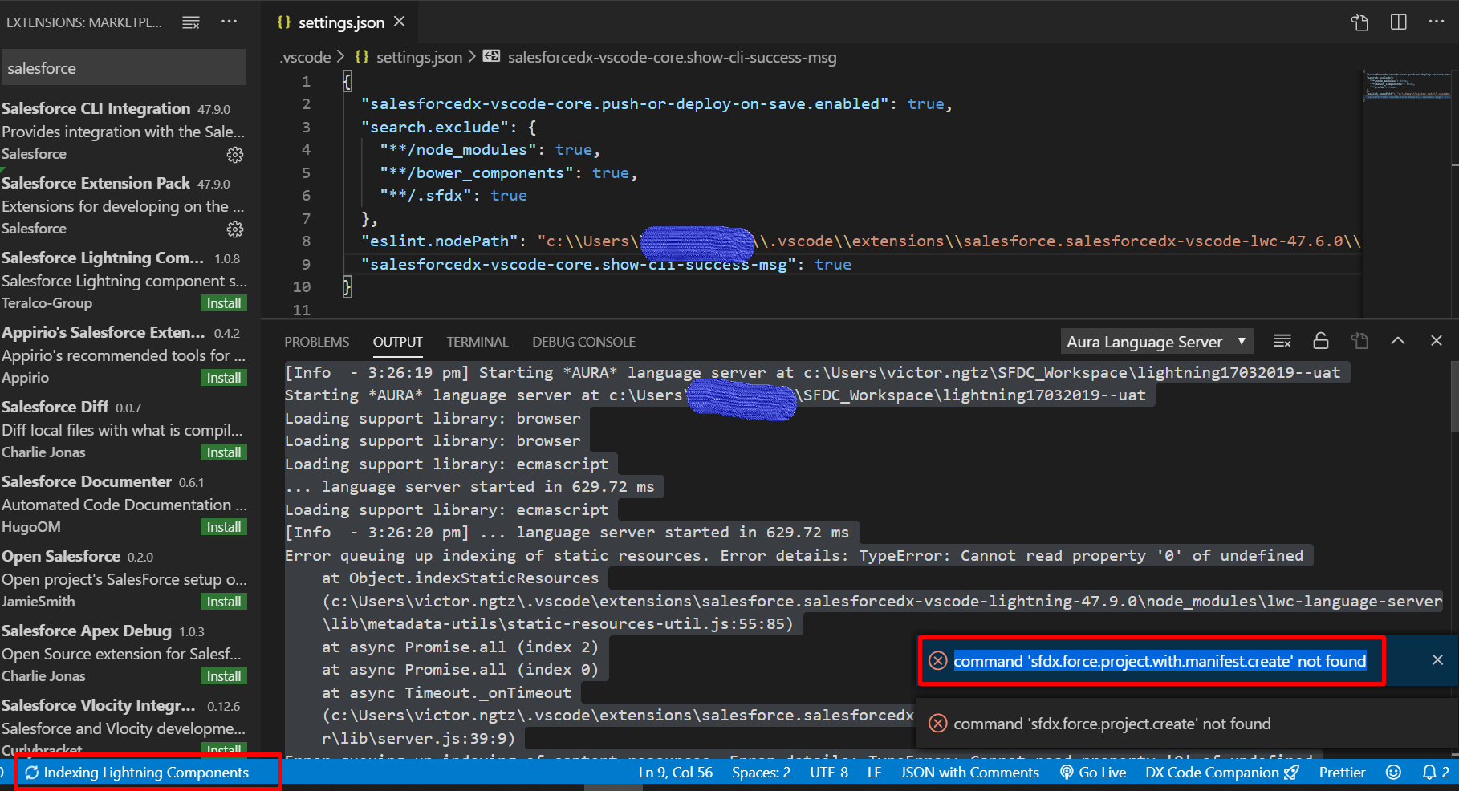Screen dimensions: 1459x791
Task: Open the feedback smiley icon in the status bar
Action: [1393, 772]
